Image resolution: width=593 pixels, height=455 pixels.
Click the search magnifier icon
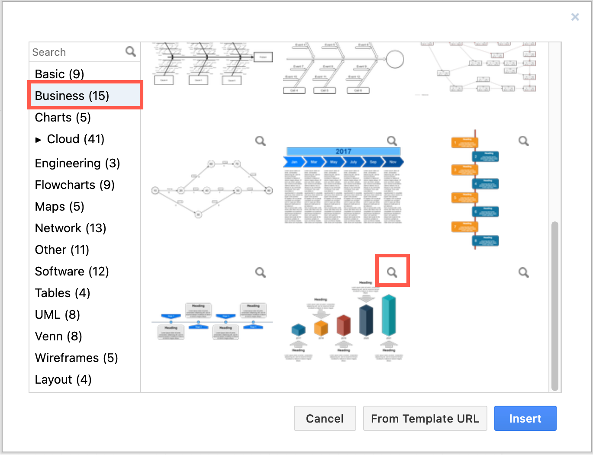pyautogui.click(x=130, y=51)
